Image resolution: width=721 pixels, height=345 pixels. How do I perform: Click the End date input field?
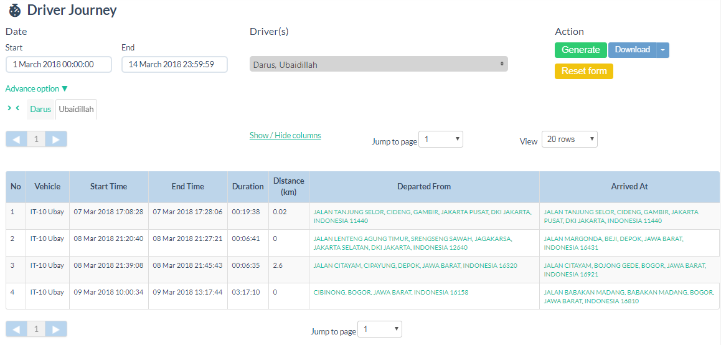174,64
